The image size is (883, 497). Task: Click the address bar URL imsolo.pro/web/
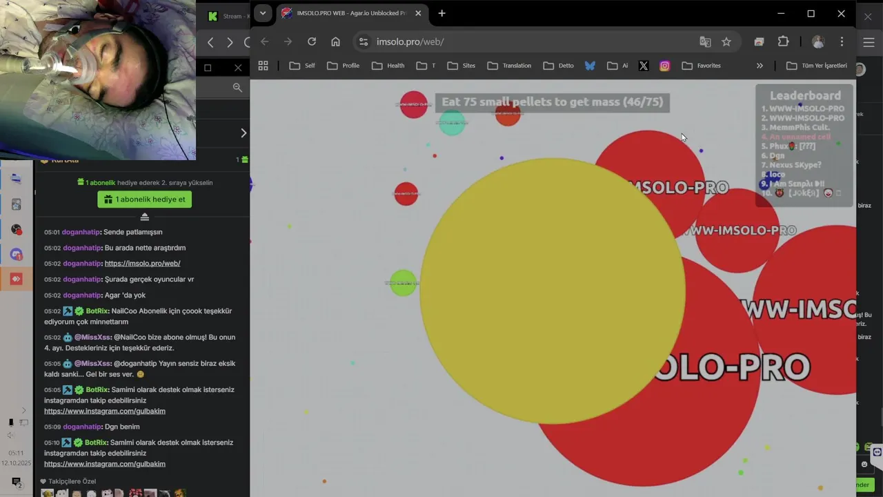[x=410, y=41]
